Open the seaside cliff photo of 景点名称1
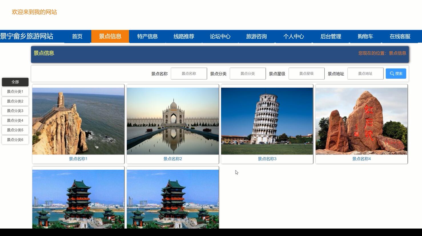Viewport: 422px width, 236px height. 78,121
